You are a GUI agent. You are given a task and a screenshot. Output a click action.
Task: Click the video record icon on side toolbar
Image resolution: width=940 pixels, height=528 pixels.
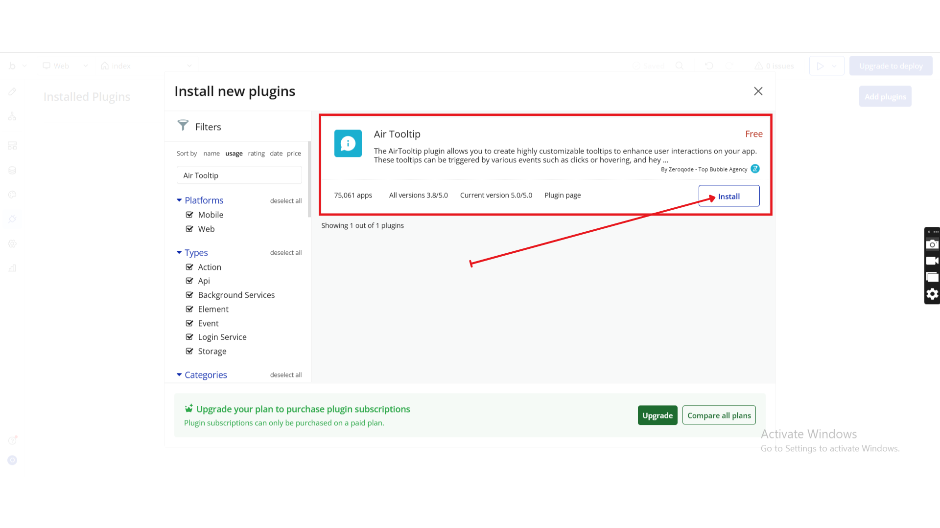932,261
